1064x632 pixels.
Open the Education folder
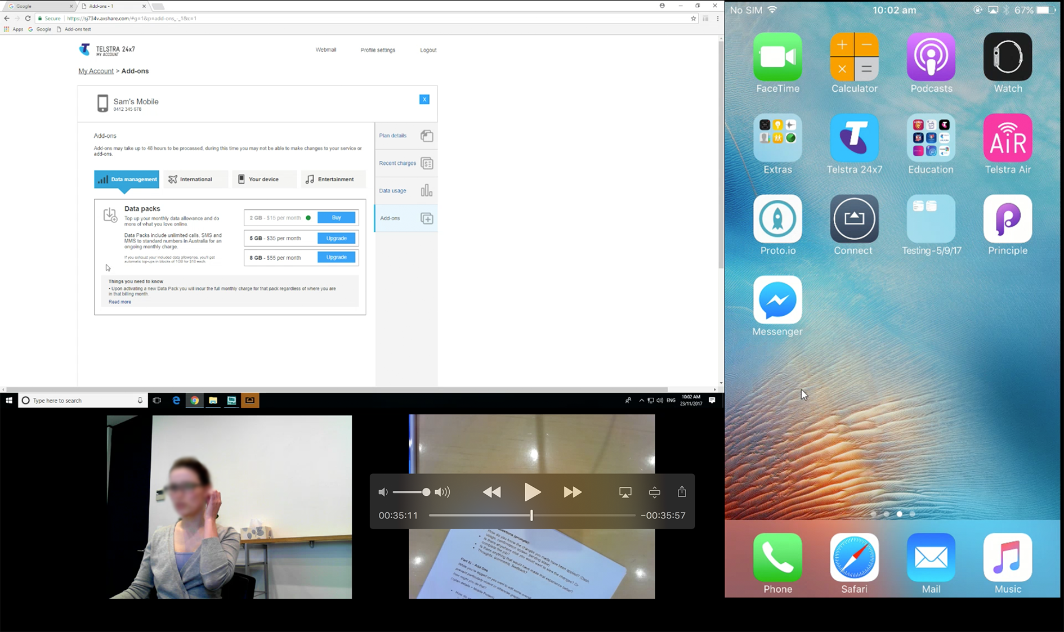click(x=931, y=138)
